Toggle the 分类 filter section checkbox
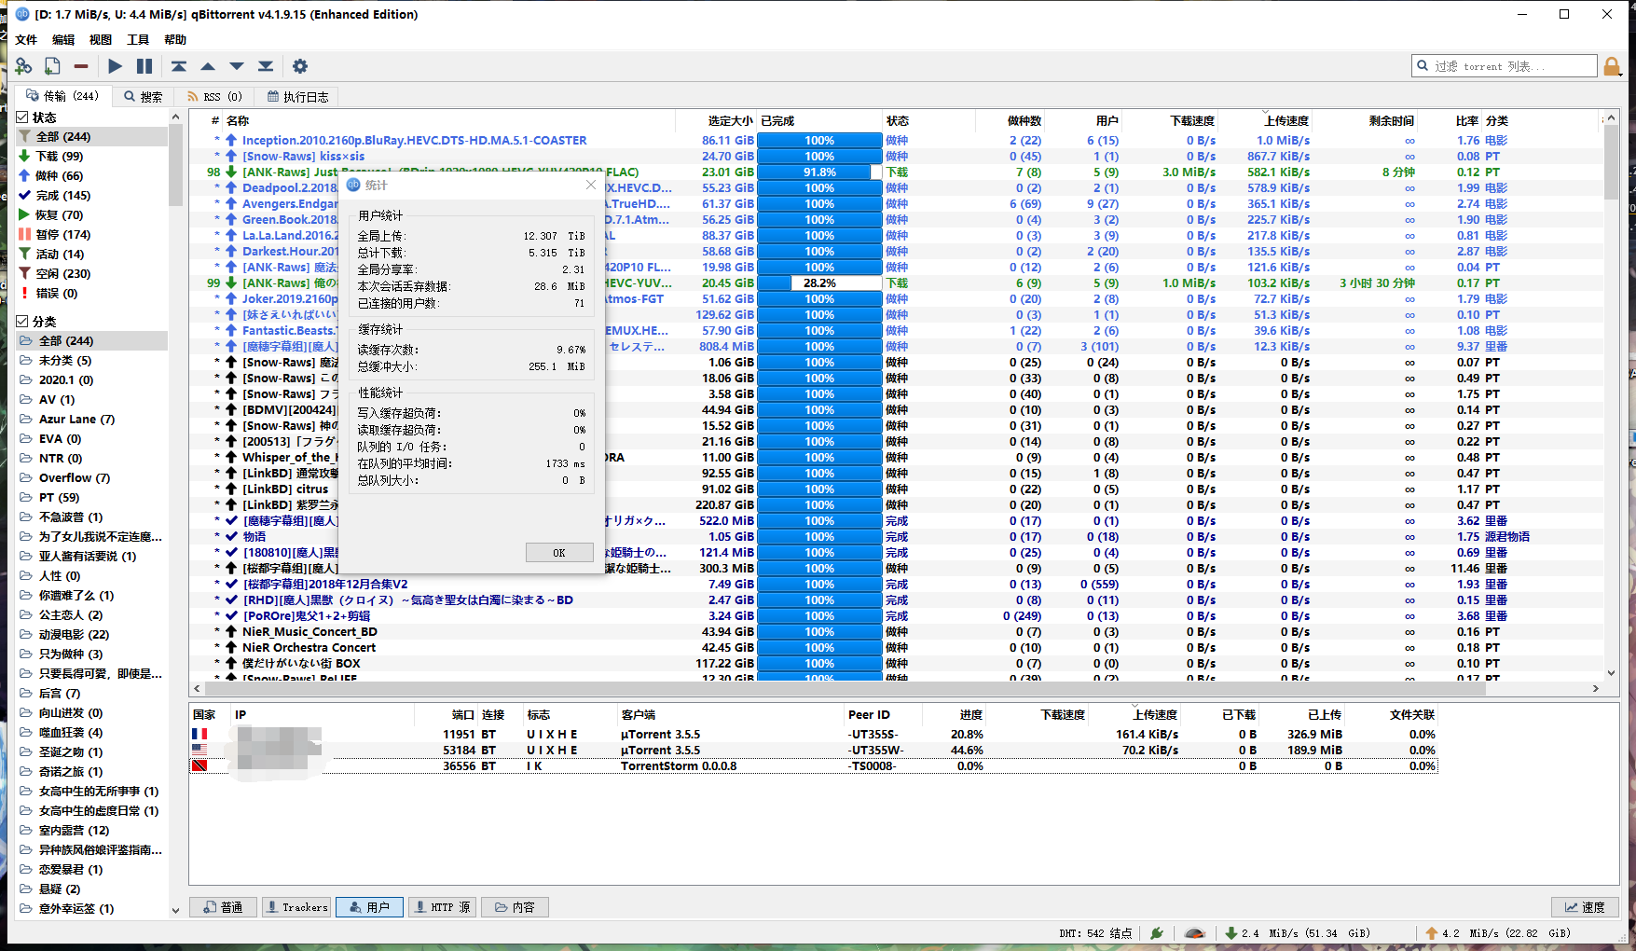Viewport: 1636px width, 951px height. [x=23, y=321]
